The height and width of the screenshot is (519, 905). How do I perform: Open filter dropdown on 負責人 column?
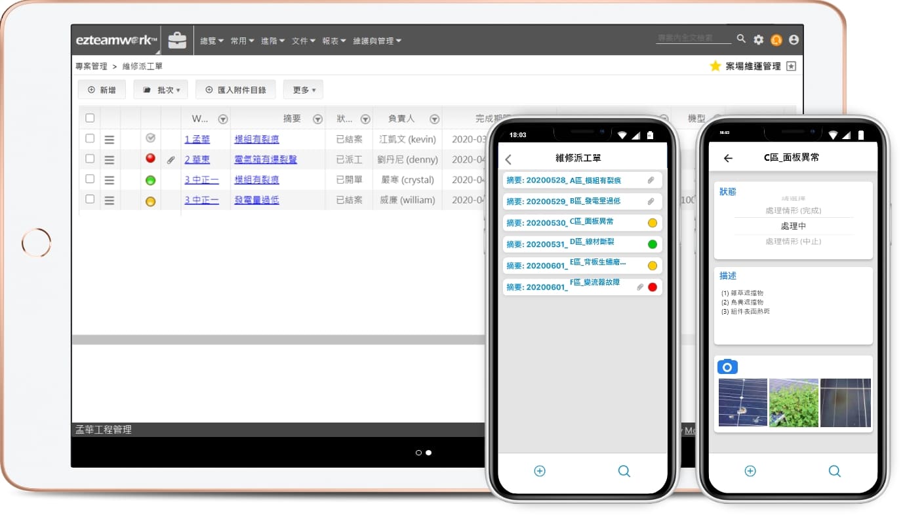(434, 119)
